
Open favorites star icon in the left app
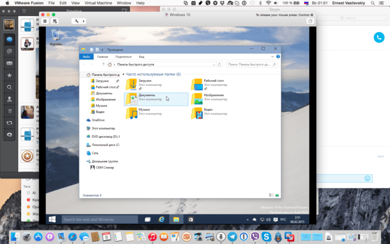click(x=9, y=75)
